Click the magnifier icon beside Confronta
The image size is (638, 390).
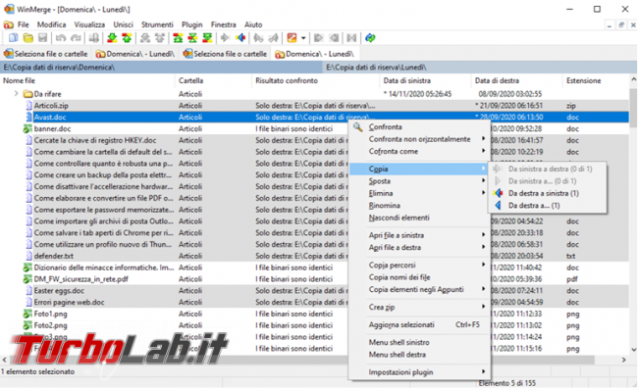coord(357,127)
